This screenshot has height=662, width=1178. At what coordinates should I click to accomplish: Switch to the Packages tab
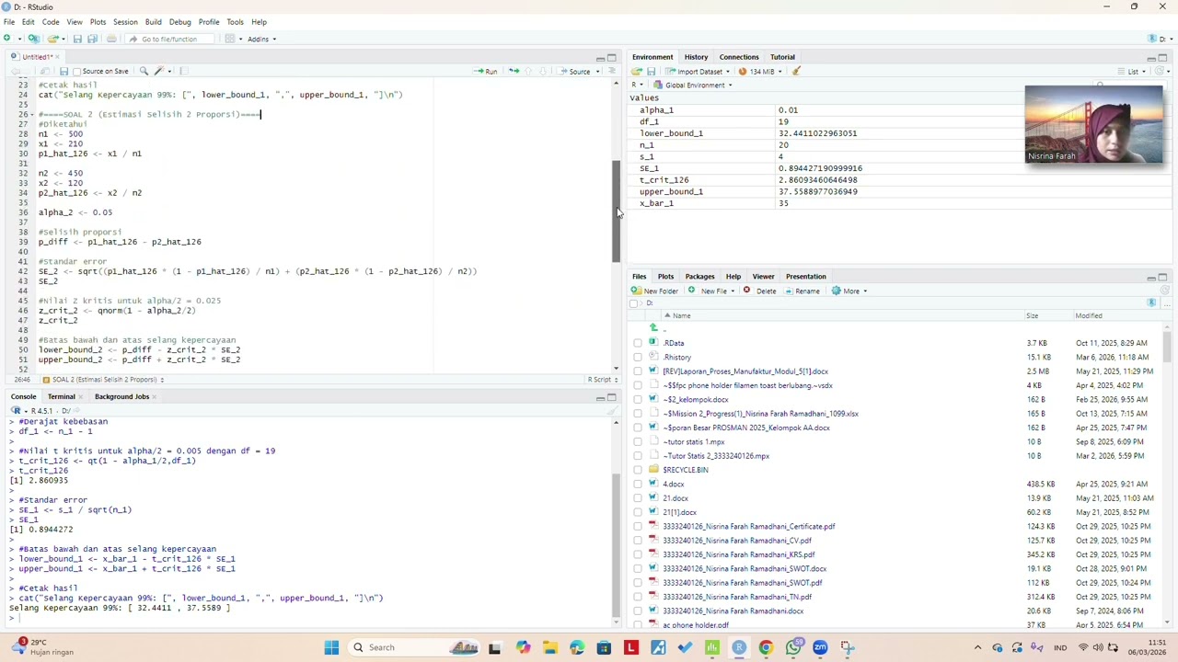click(x=699, y=277)
